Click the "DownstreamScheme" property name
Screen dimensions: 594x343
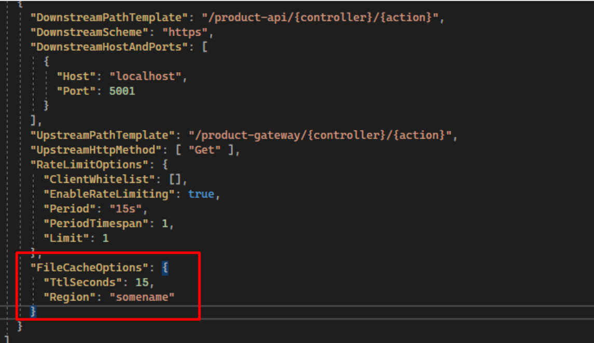coord(89,32)
